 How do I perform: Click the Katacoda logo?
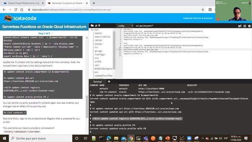pos(20,18)
